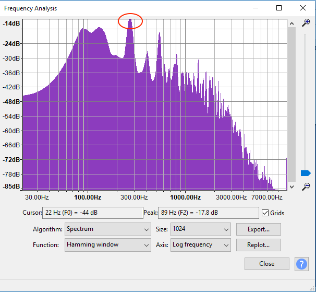Click the Cursor readout field
The image size is (316, 292).
coord(93,213)
